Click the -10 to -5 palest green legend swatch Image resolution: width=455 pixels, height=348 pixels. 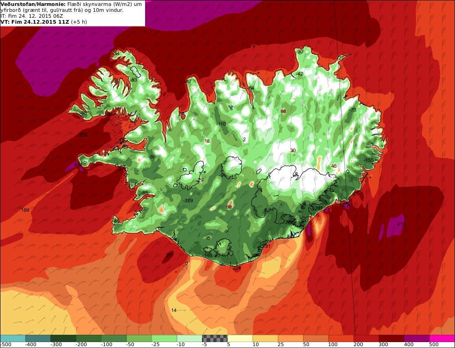tap(189, 338)
